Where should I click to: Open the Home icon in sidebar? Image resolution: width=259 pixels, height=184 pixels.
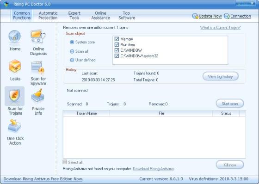(x=15, y=37)
